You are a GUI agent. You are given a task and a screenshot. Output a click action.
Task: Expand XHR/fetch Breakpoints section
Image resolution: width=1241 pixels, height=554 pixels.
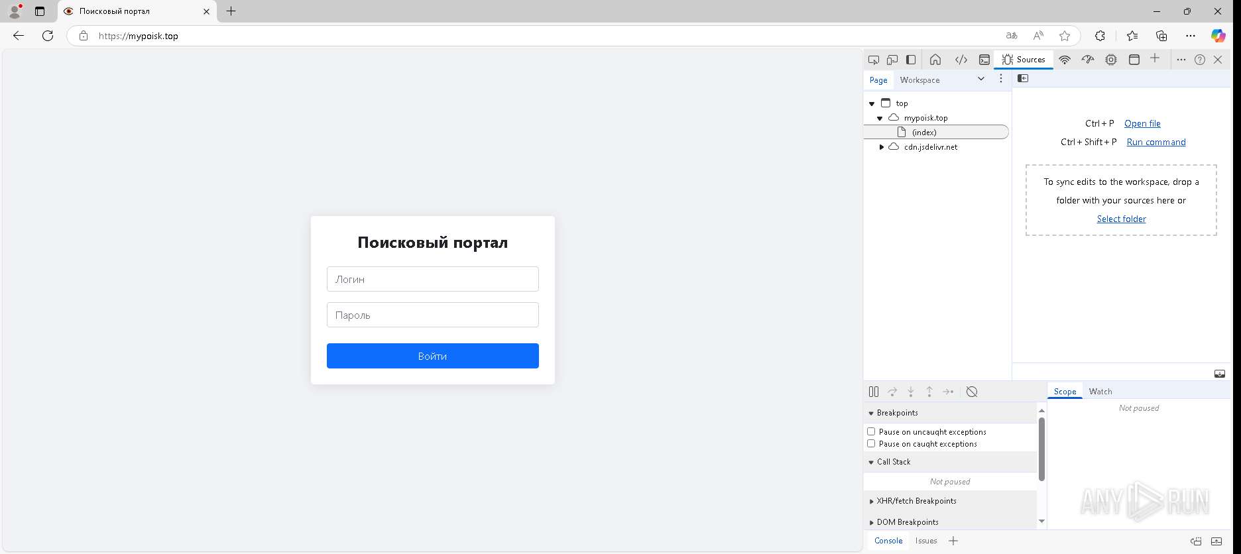(x=871, y=501)
